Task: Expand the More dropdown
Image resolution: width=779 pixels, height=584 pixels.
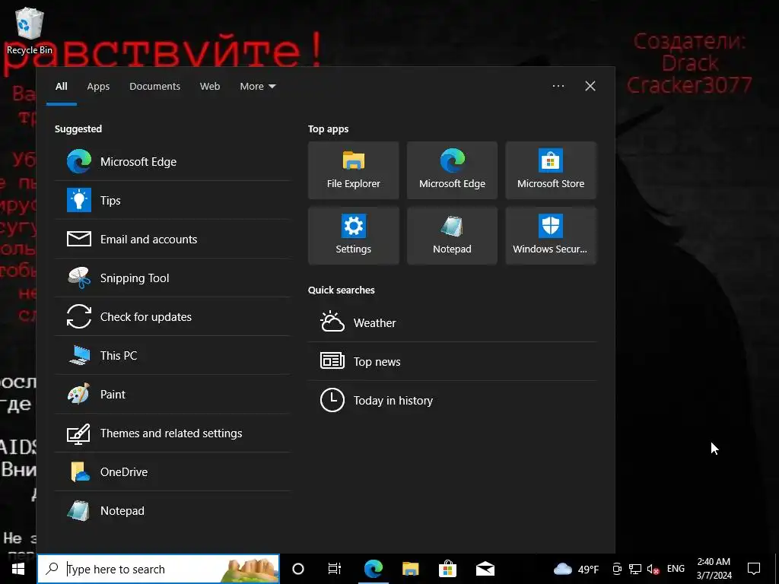Action: tap(257, 87)
